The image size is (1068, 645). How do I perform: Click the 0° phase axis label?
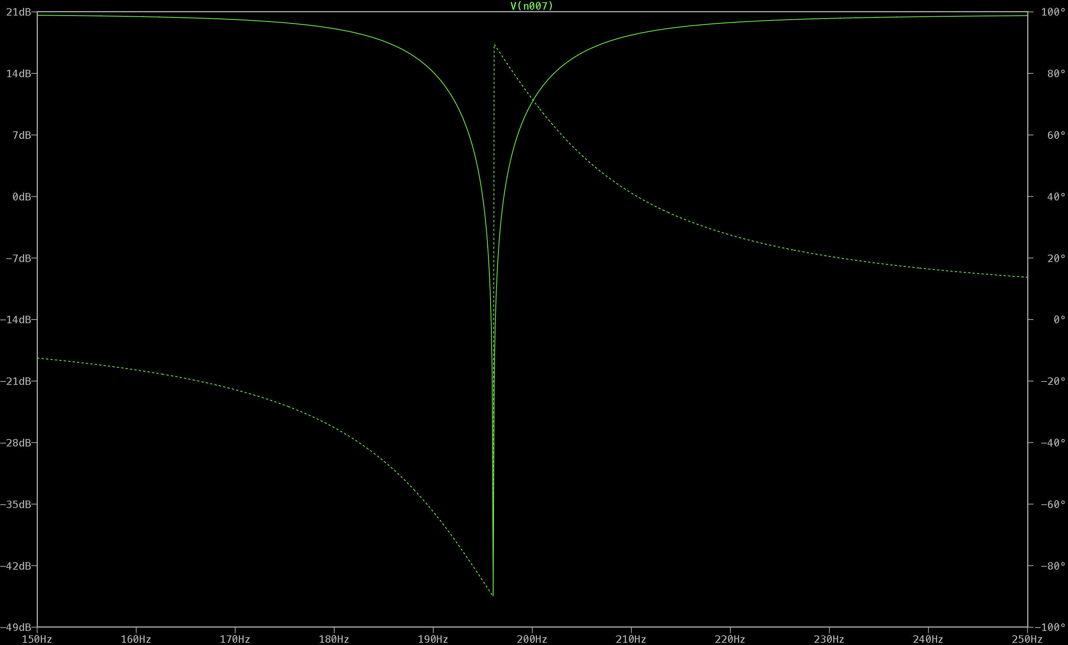coord(1059,320)
